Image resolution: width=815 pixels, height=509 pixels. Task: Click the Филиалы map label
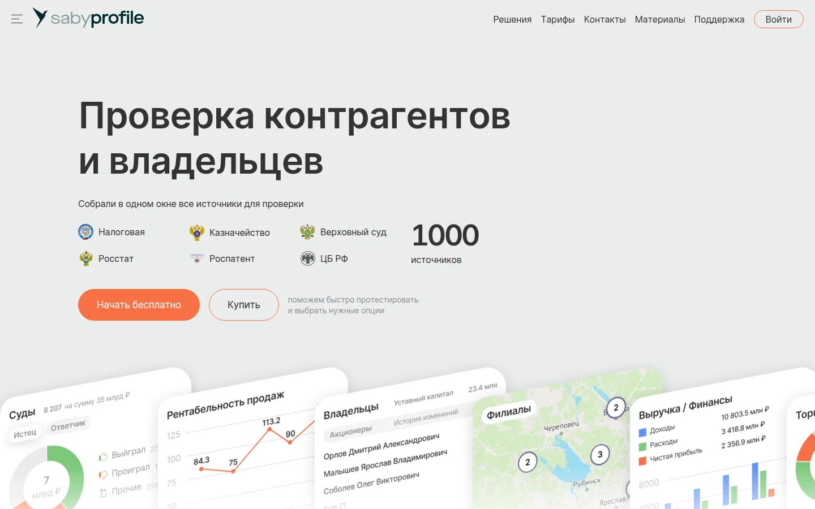509,412
